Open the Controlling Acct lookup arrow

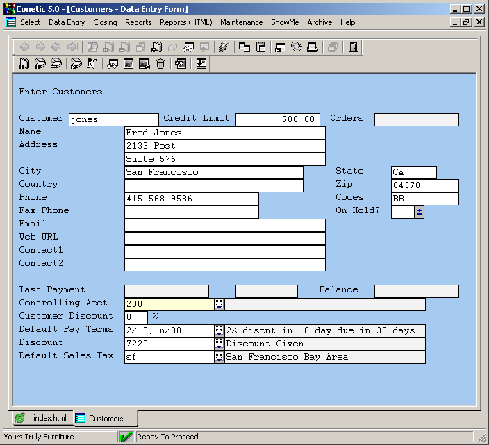[x=219, y=304]
